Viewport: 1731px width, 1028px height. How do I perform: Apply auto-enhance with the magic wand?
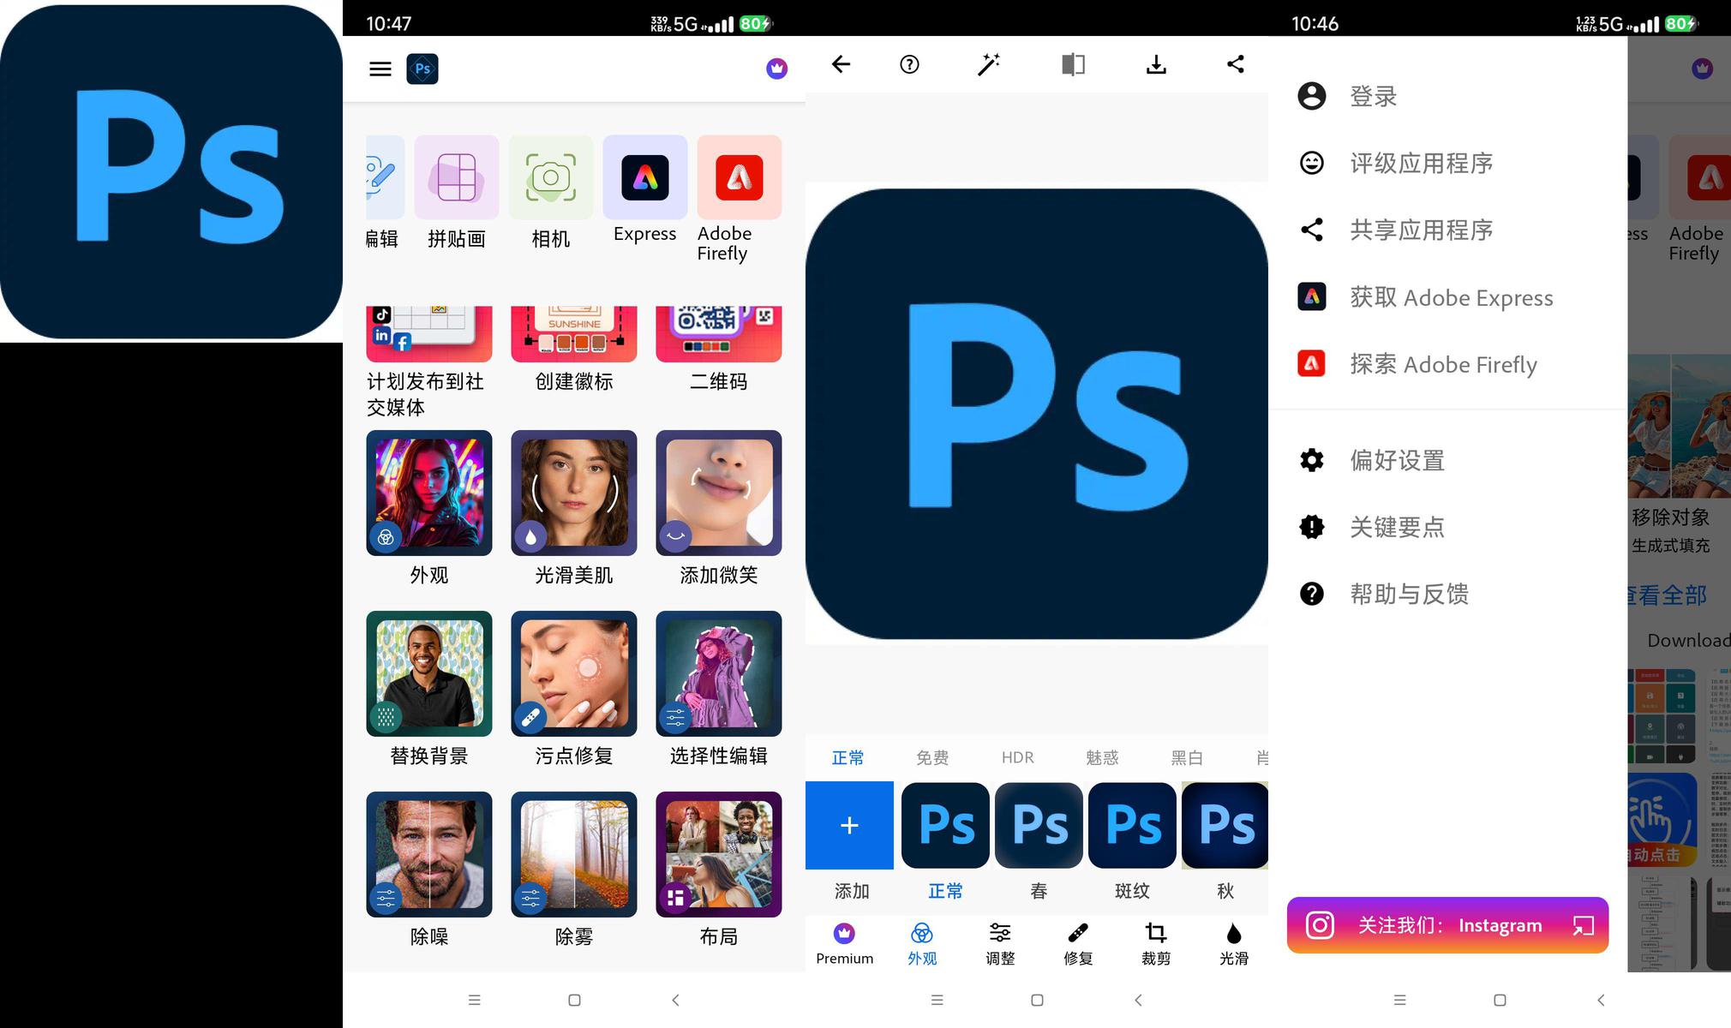point(989,64)
